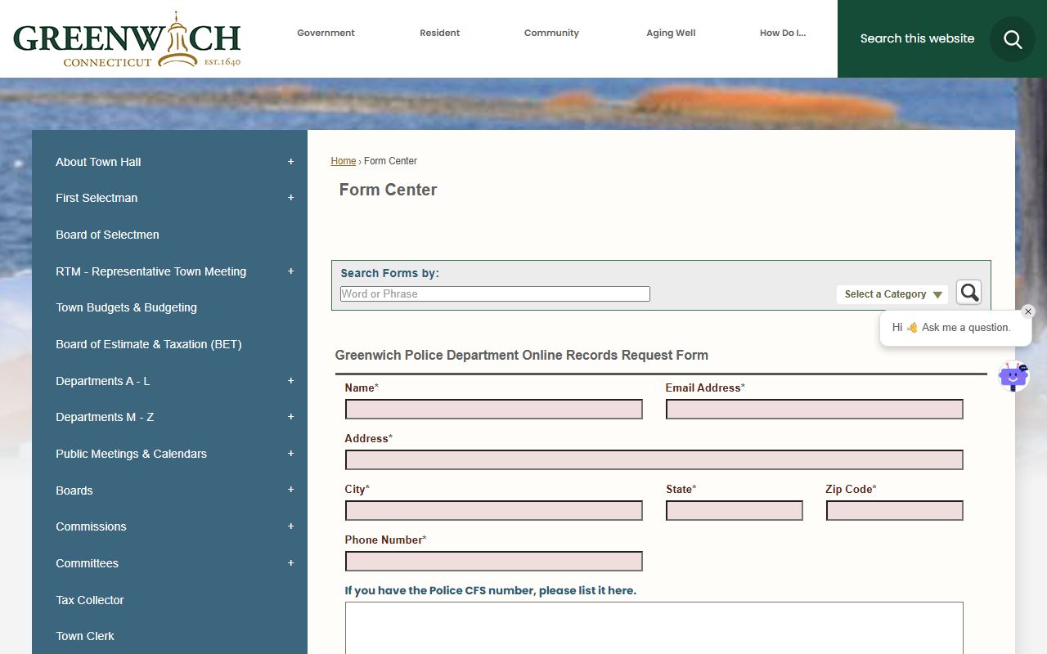
Task: Open About Town Hall page
Action: 98,162
